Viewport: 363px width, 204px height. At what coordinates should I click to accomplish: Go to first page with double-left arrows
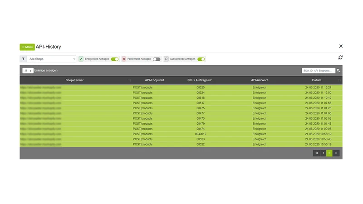316,153
